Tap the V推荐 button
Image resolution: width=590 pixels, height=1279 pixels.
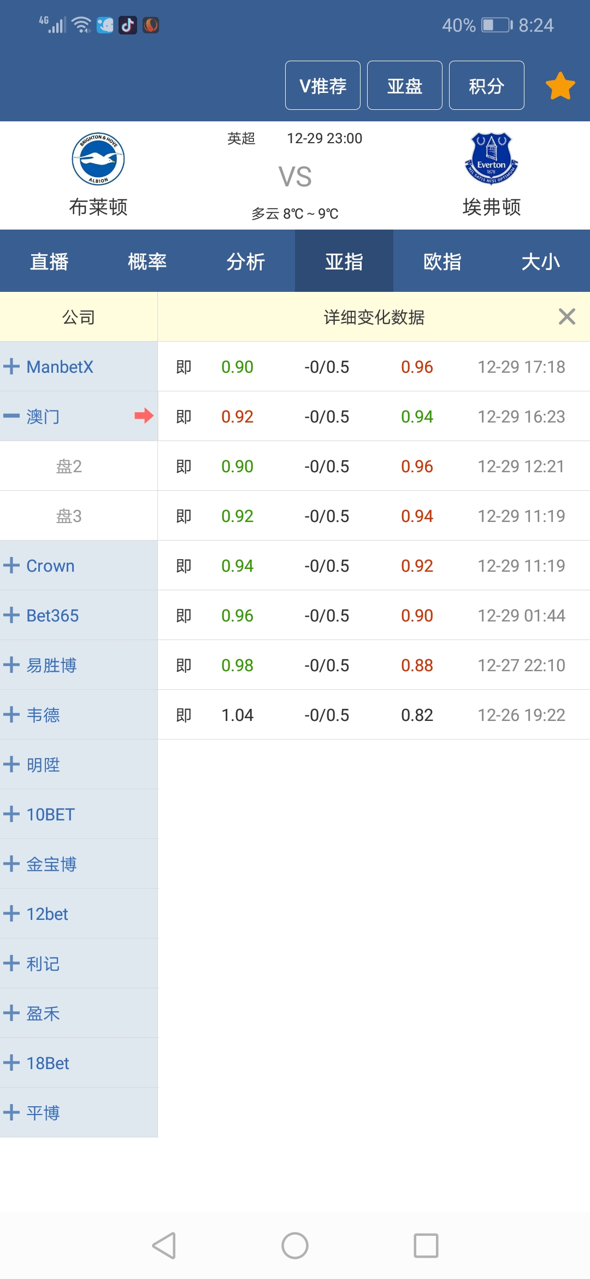322,86
